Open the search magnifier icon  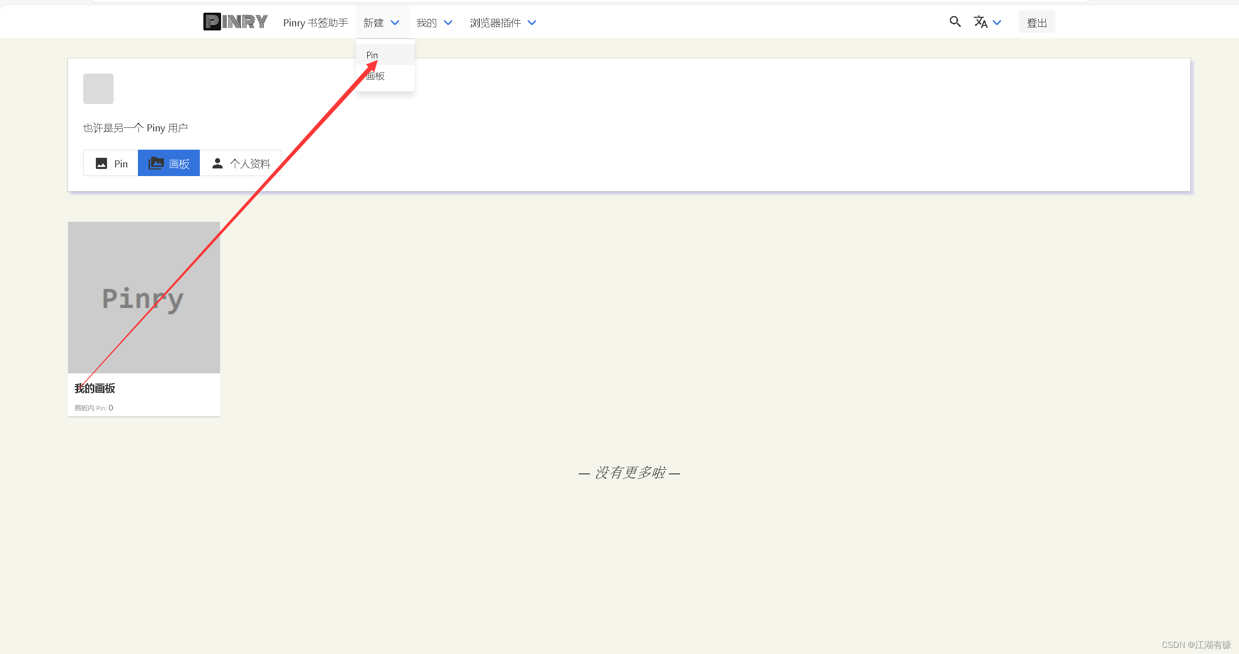click(x=955, y=22)
